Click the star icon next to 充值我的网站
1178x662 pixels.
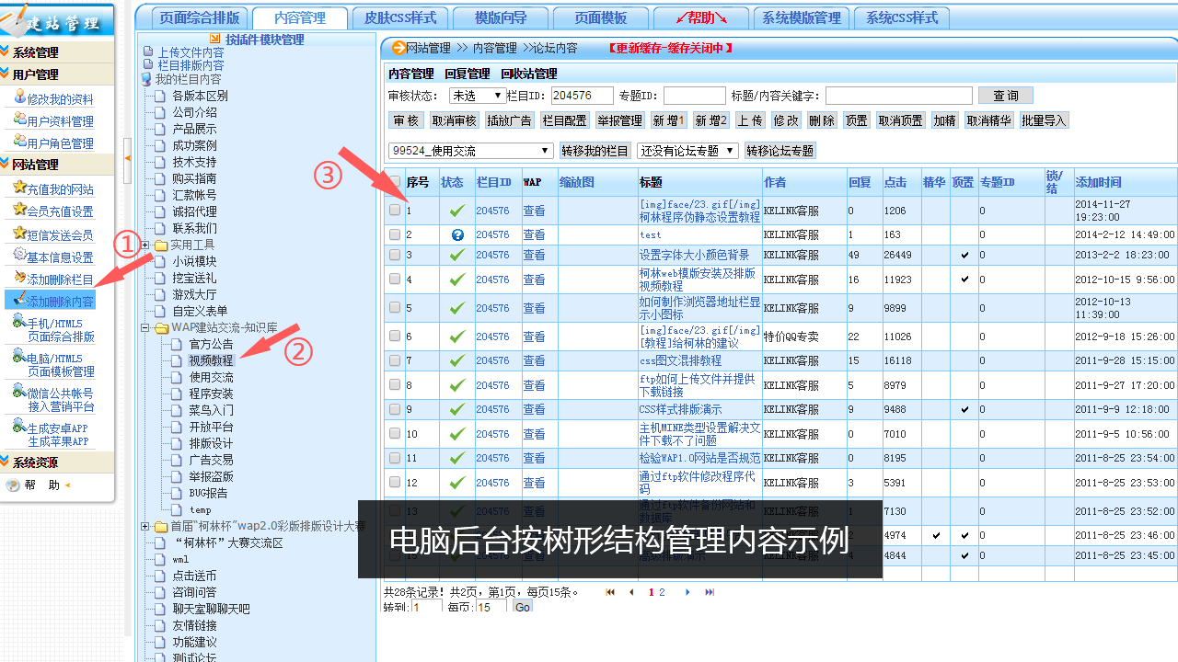(x=19, y=188)
